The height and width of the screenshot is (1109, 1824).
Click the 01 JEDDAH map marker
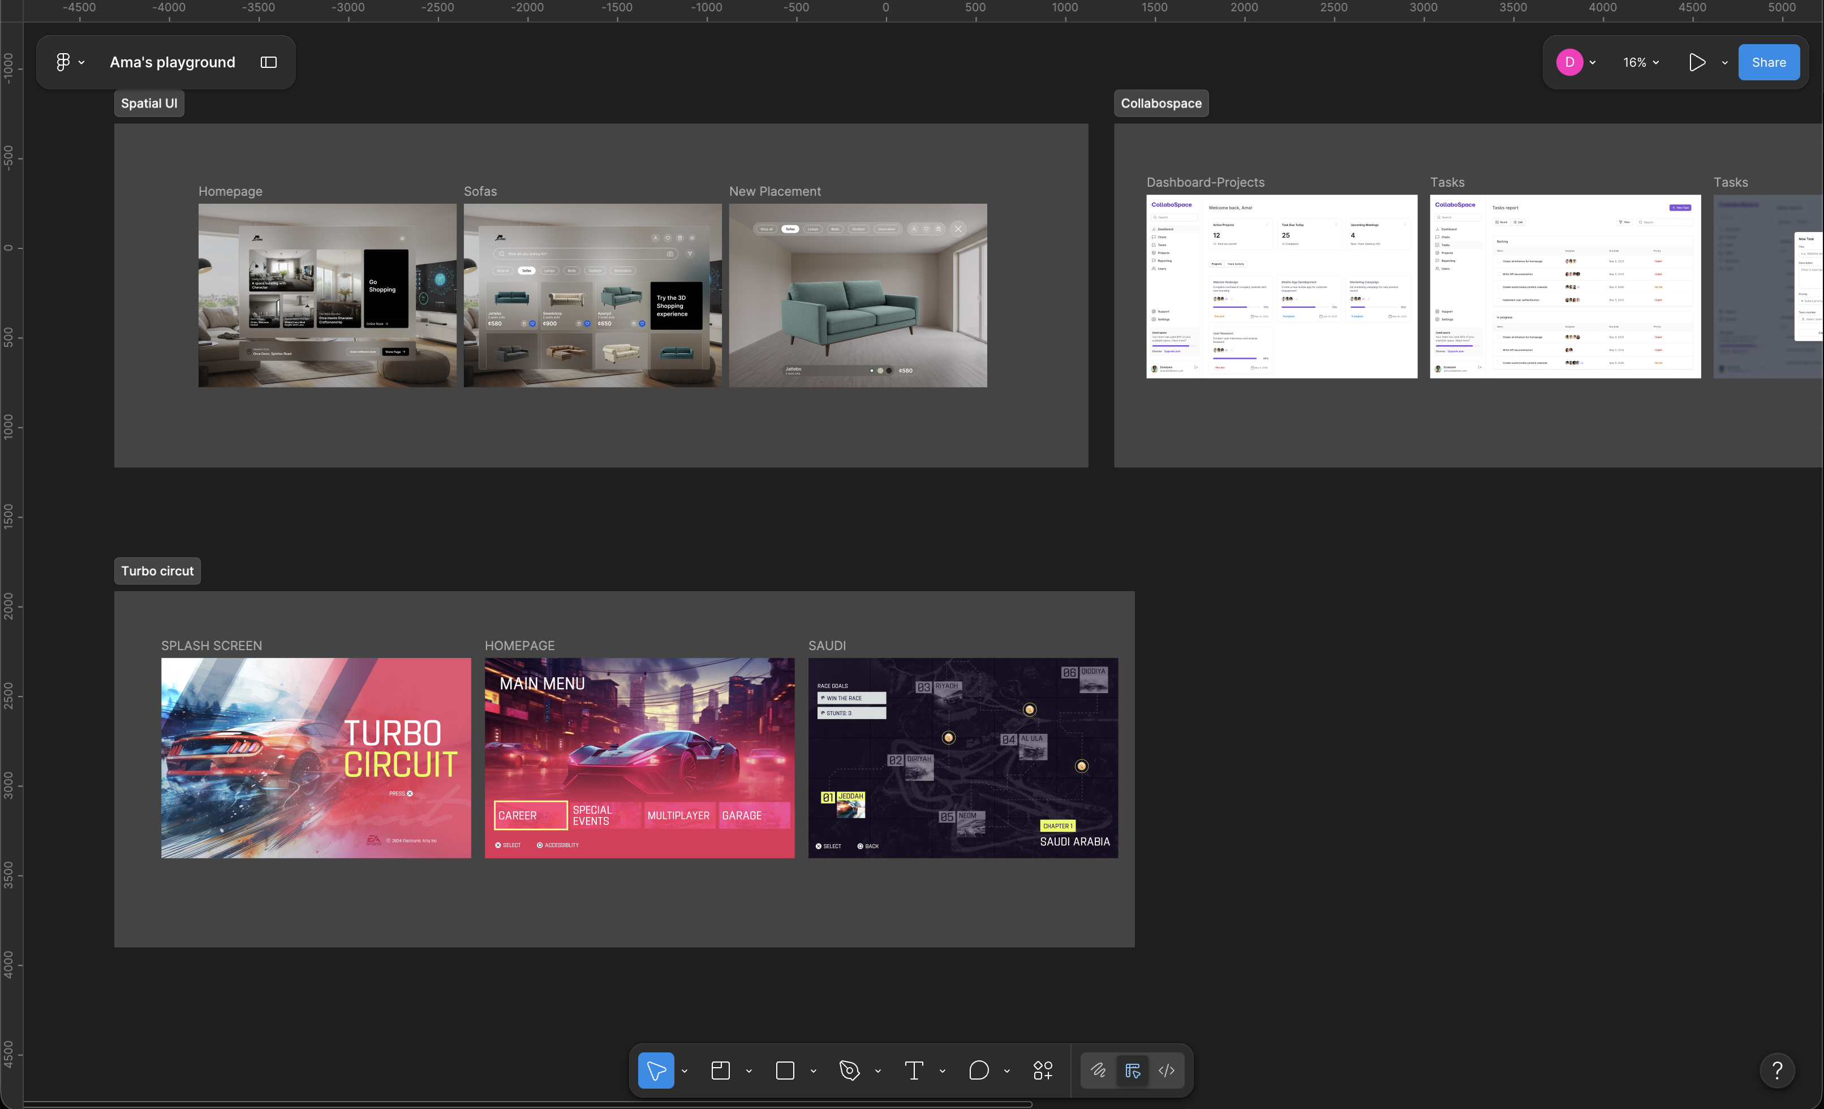click(843, 803)
